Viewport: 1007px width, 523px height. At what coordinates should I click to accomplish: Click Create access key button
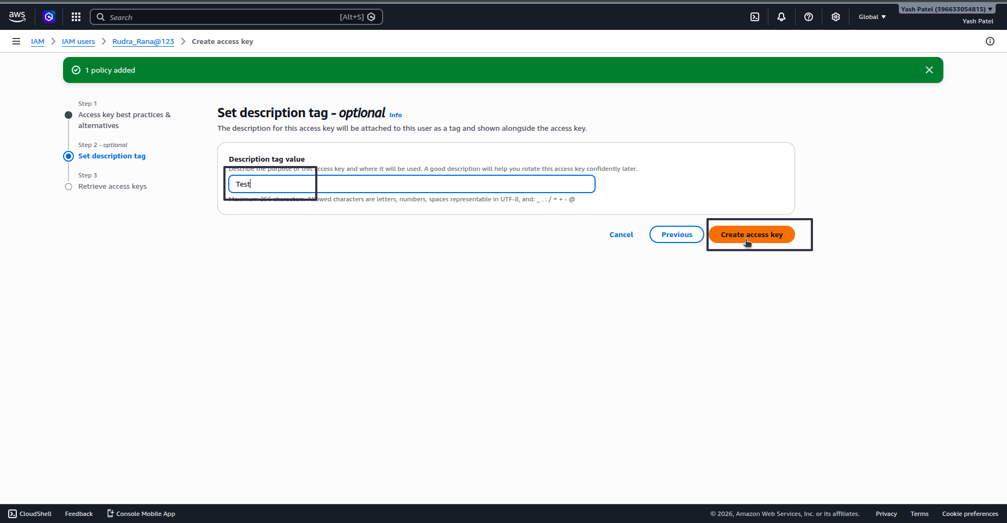752,234
